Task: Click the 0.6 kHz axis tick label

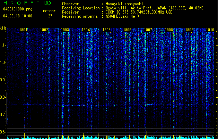Action: point(3,132)
